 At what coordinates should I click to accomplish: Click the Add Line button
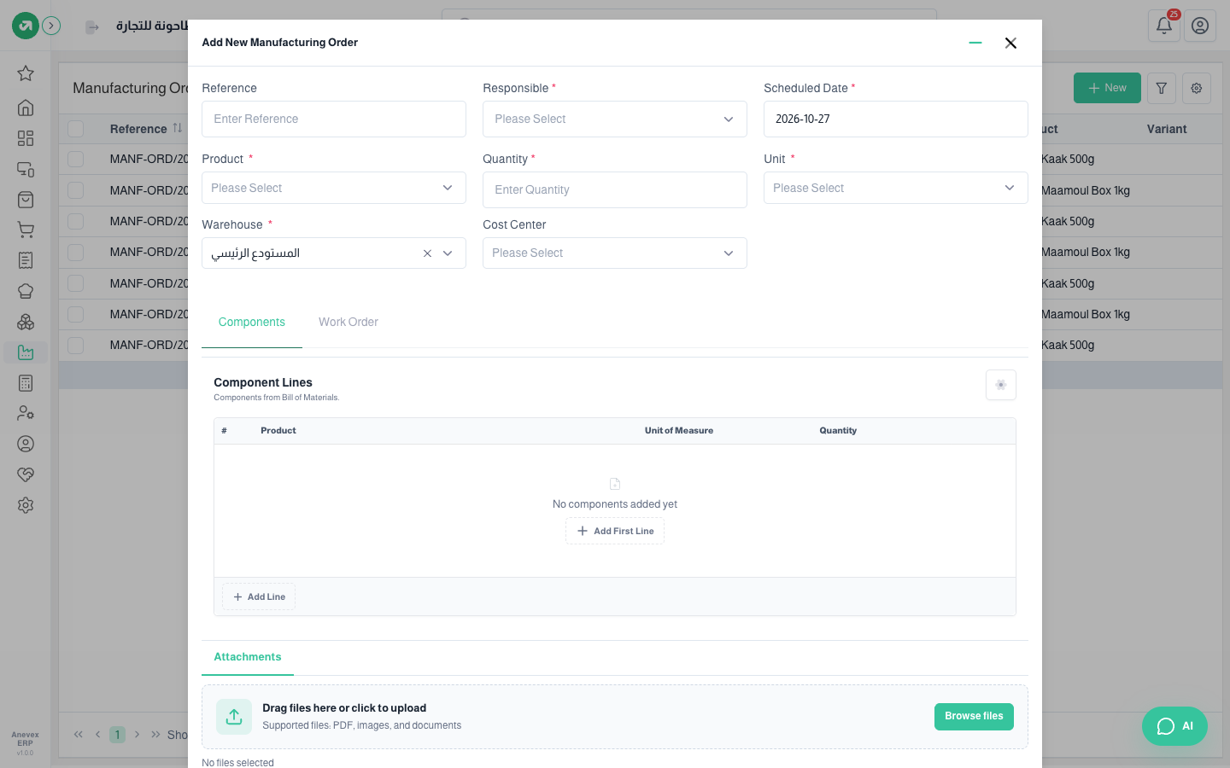pos(259,596)
